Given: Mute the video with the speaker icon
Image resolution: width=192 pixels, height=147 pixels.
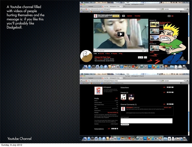Looking at the screenshot, I should pyautogui.click(x=97, y=51).
